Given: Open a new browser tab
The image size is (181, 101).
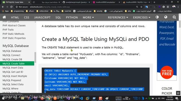Looking at the screenshot, I should pos(154,2).
